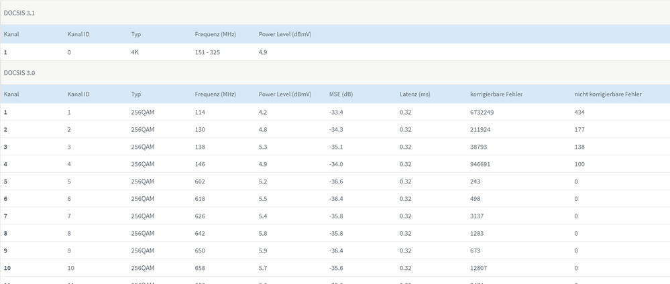Click MSE value -35.6
Screen dimensions: 670x284
coord(336,268)
